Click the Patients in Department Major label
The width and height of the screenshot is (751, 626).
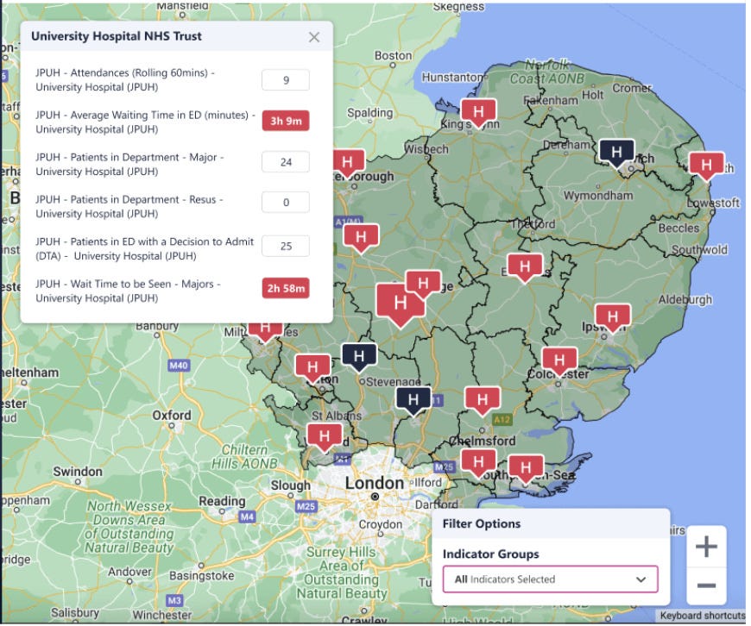tap(129, 164)
